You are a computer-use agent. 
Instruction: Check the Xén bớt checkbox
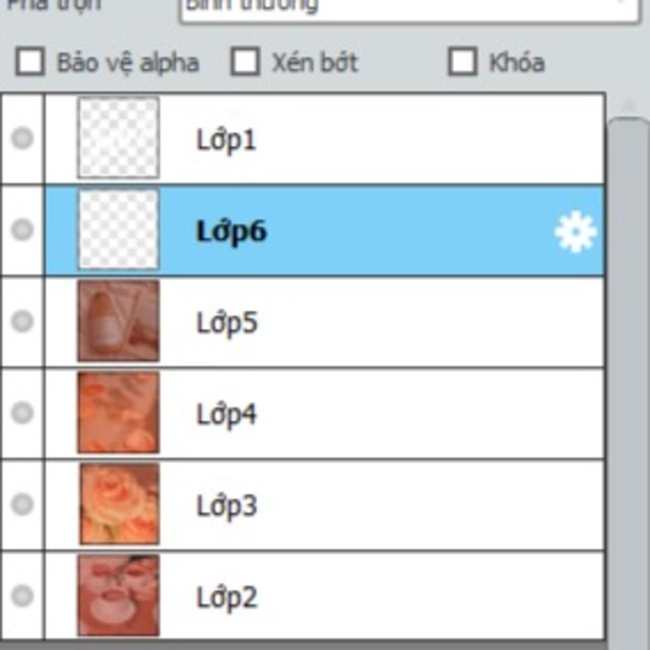[245, 62]
